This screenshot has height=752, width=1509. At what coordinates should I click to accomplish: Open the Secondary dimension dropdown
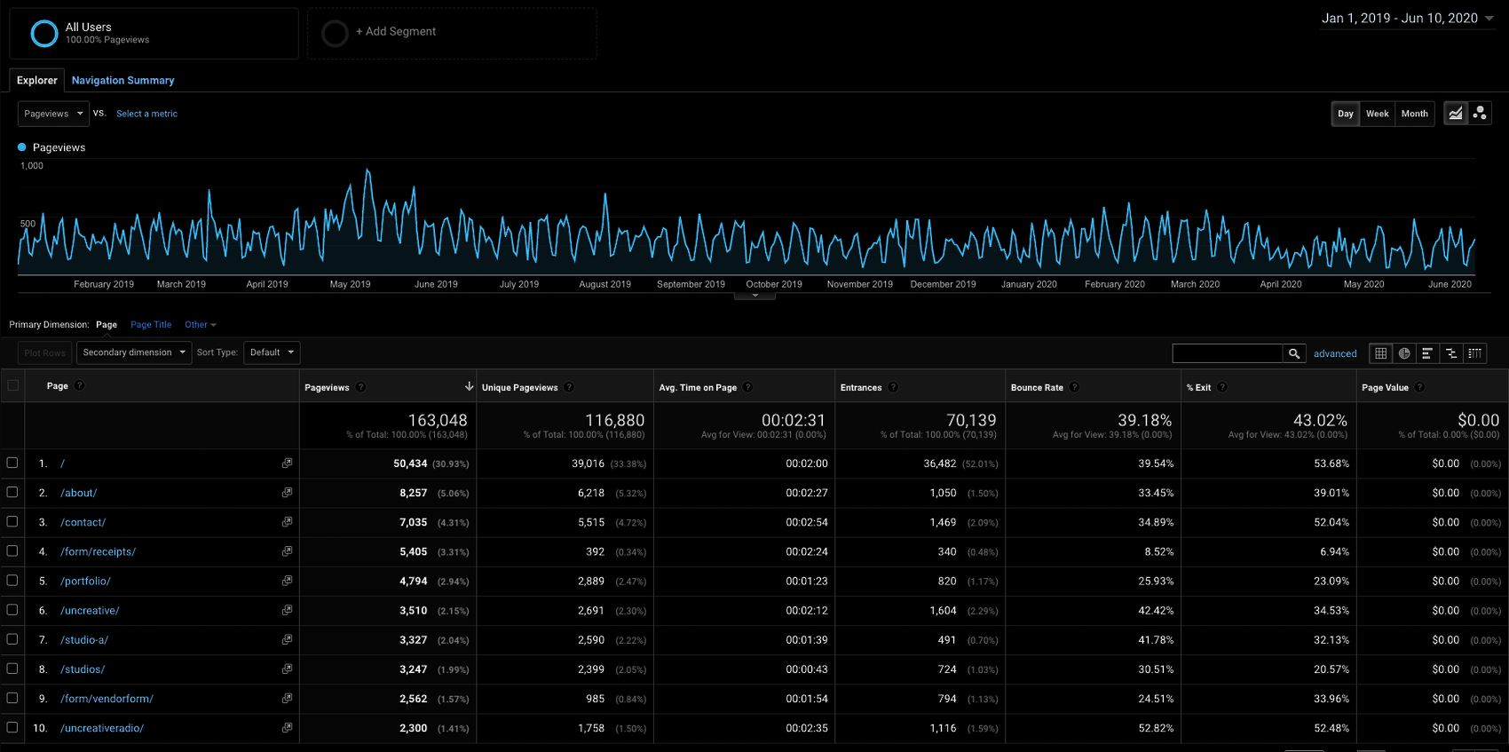point(134,352)
